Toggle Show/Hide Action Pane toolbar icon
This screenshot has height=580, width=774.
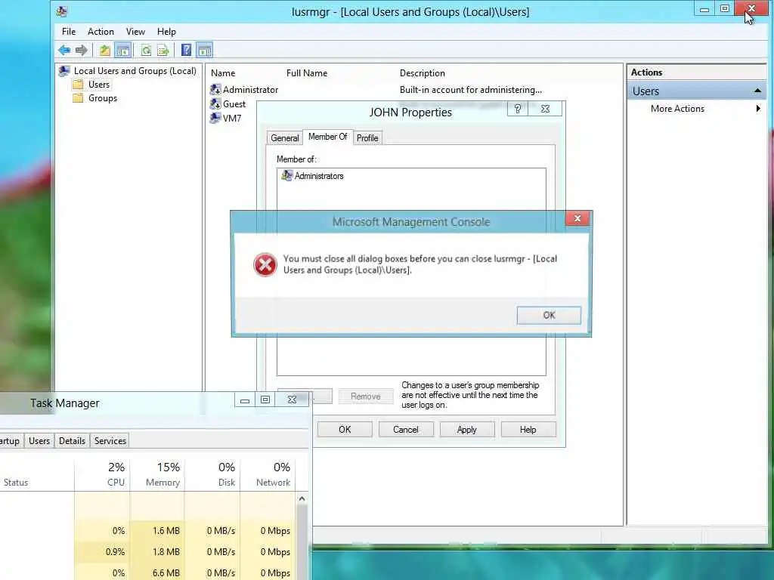204,50
